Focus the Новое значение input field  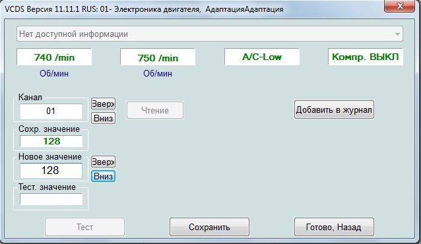click(x=51, y=170)
